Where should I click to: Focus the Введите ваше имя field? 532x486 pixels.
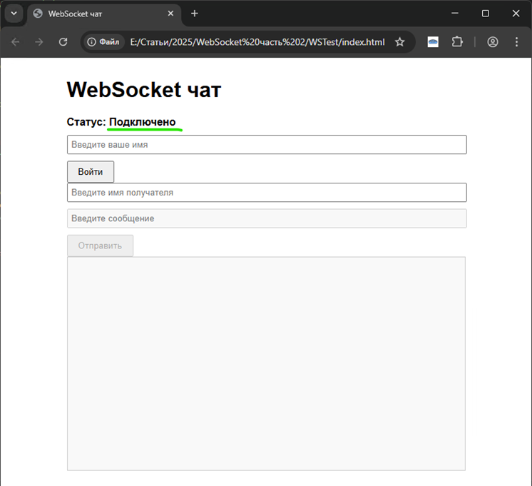(267, 145)
